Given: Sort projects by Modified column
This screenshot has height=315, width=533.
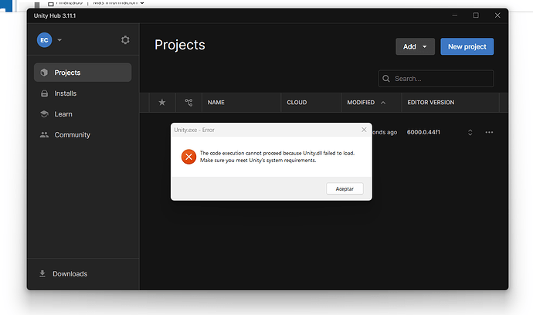Looking at the screenshot, I should click(x=365, y=102).
